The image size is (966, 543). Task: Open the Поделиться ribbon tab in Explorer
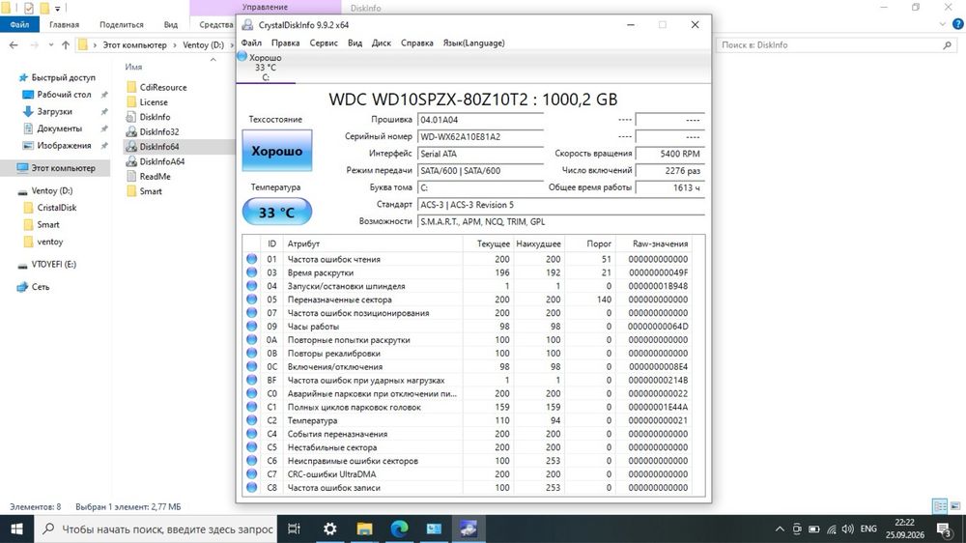(x=122, y=25)
